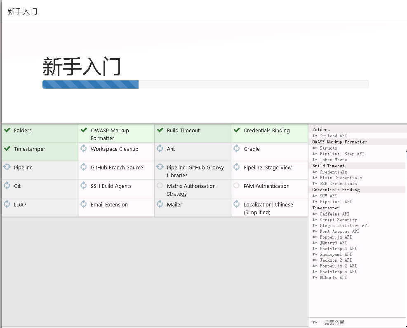Viewport: 407px width, 328px height.
Task: Click the spinner icon next to Mailer
Action: (160, 204)
